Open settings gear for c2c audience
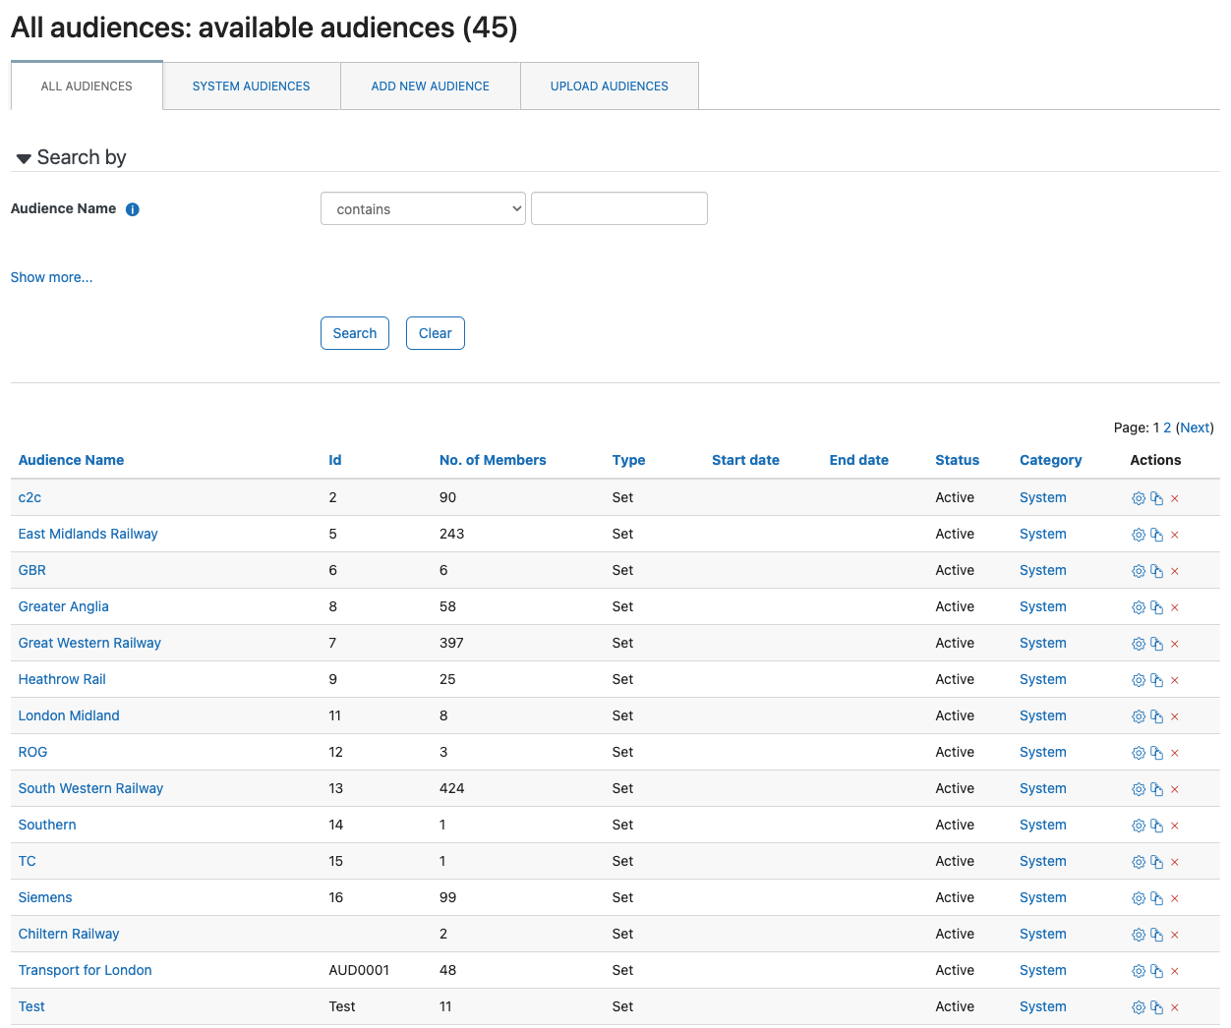The width and height of the screenshot is (1231, 1028). [1139, 498]
